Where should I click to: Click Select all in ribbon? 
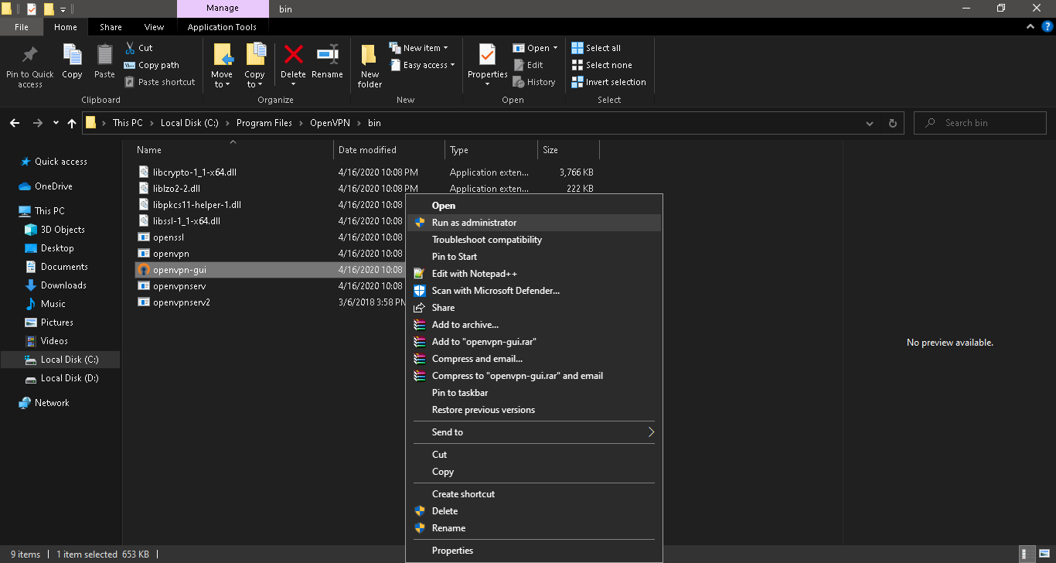596,48
